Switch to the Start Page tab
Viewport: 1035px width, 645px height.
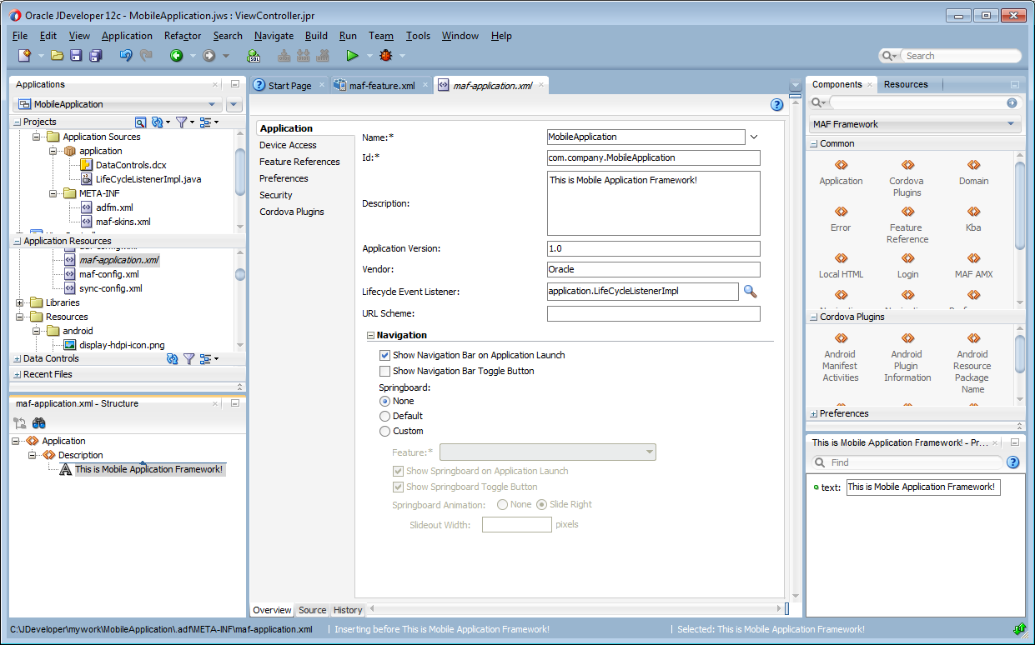pyautogui.click(x=289, y=85)
